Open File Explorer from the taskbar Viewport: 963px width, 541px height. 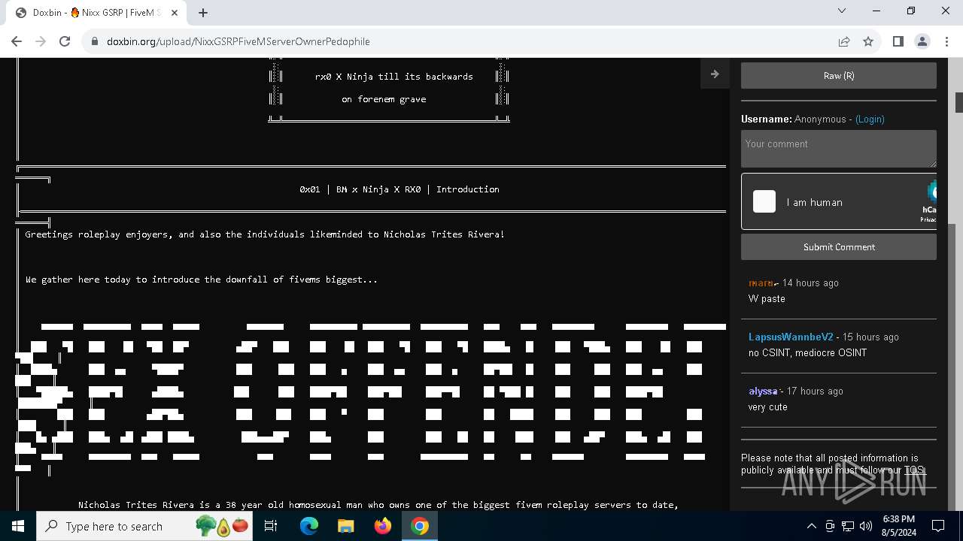[x=345, y=526]
